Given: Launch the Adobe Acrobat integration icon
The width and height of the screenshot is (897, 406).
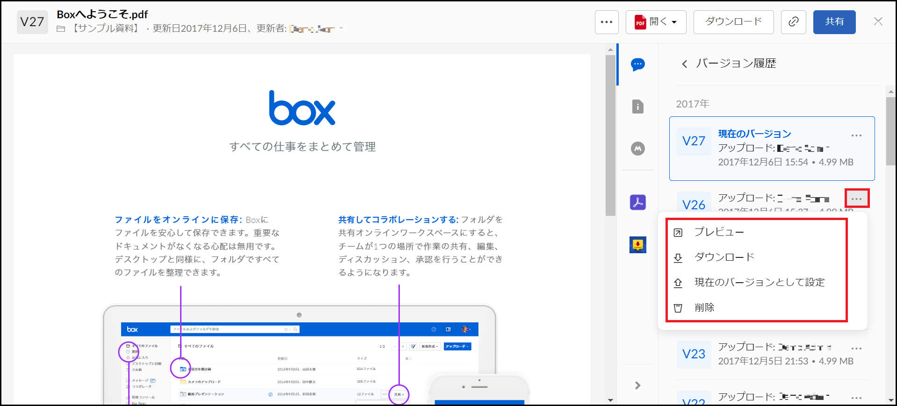Looking at the screenshot, I should coord(637,202).
